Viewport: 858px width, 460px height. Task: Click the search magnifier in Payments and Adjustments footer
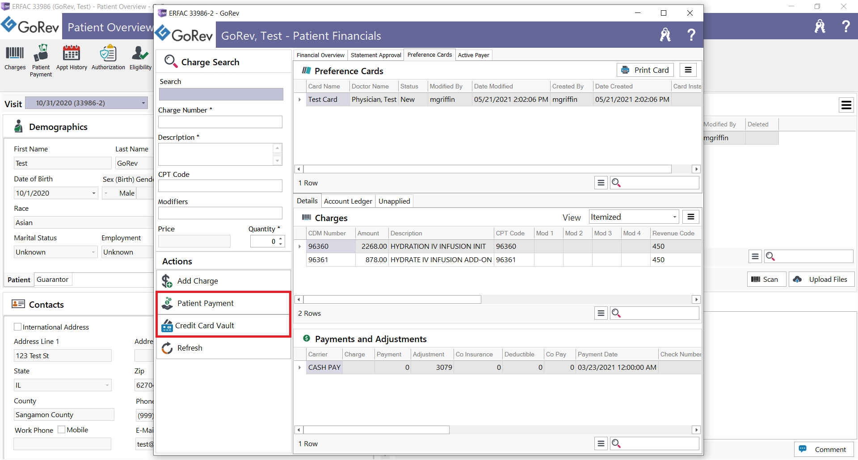(616, 443)
